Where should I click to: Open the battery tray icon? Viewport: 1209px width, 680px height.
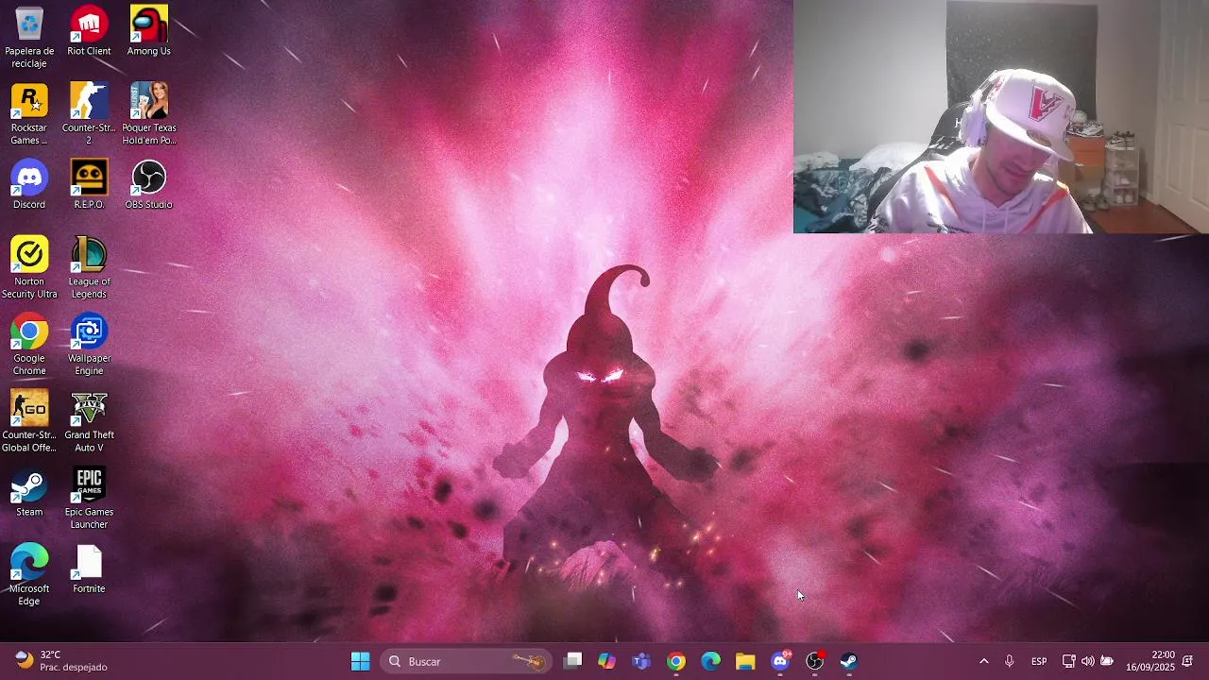[x=1107, y=661]
